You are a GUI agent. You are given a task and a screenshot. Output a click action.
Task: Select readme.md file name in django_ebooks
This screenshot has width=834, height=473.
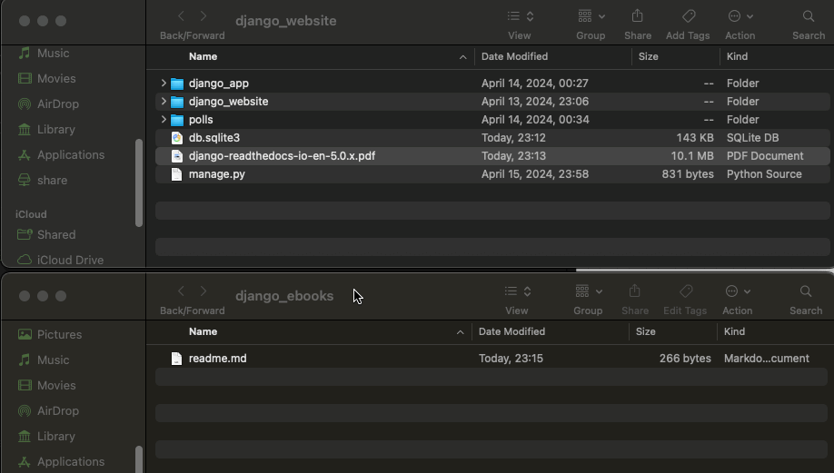pyautogui.click(x=217, y=359)
